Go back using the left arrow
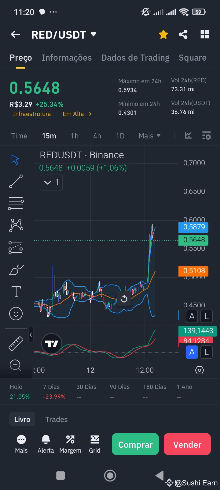This screenshot has height=490, width=220. [x=15, y=35]
